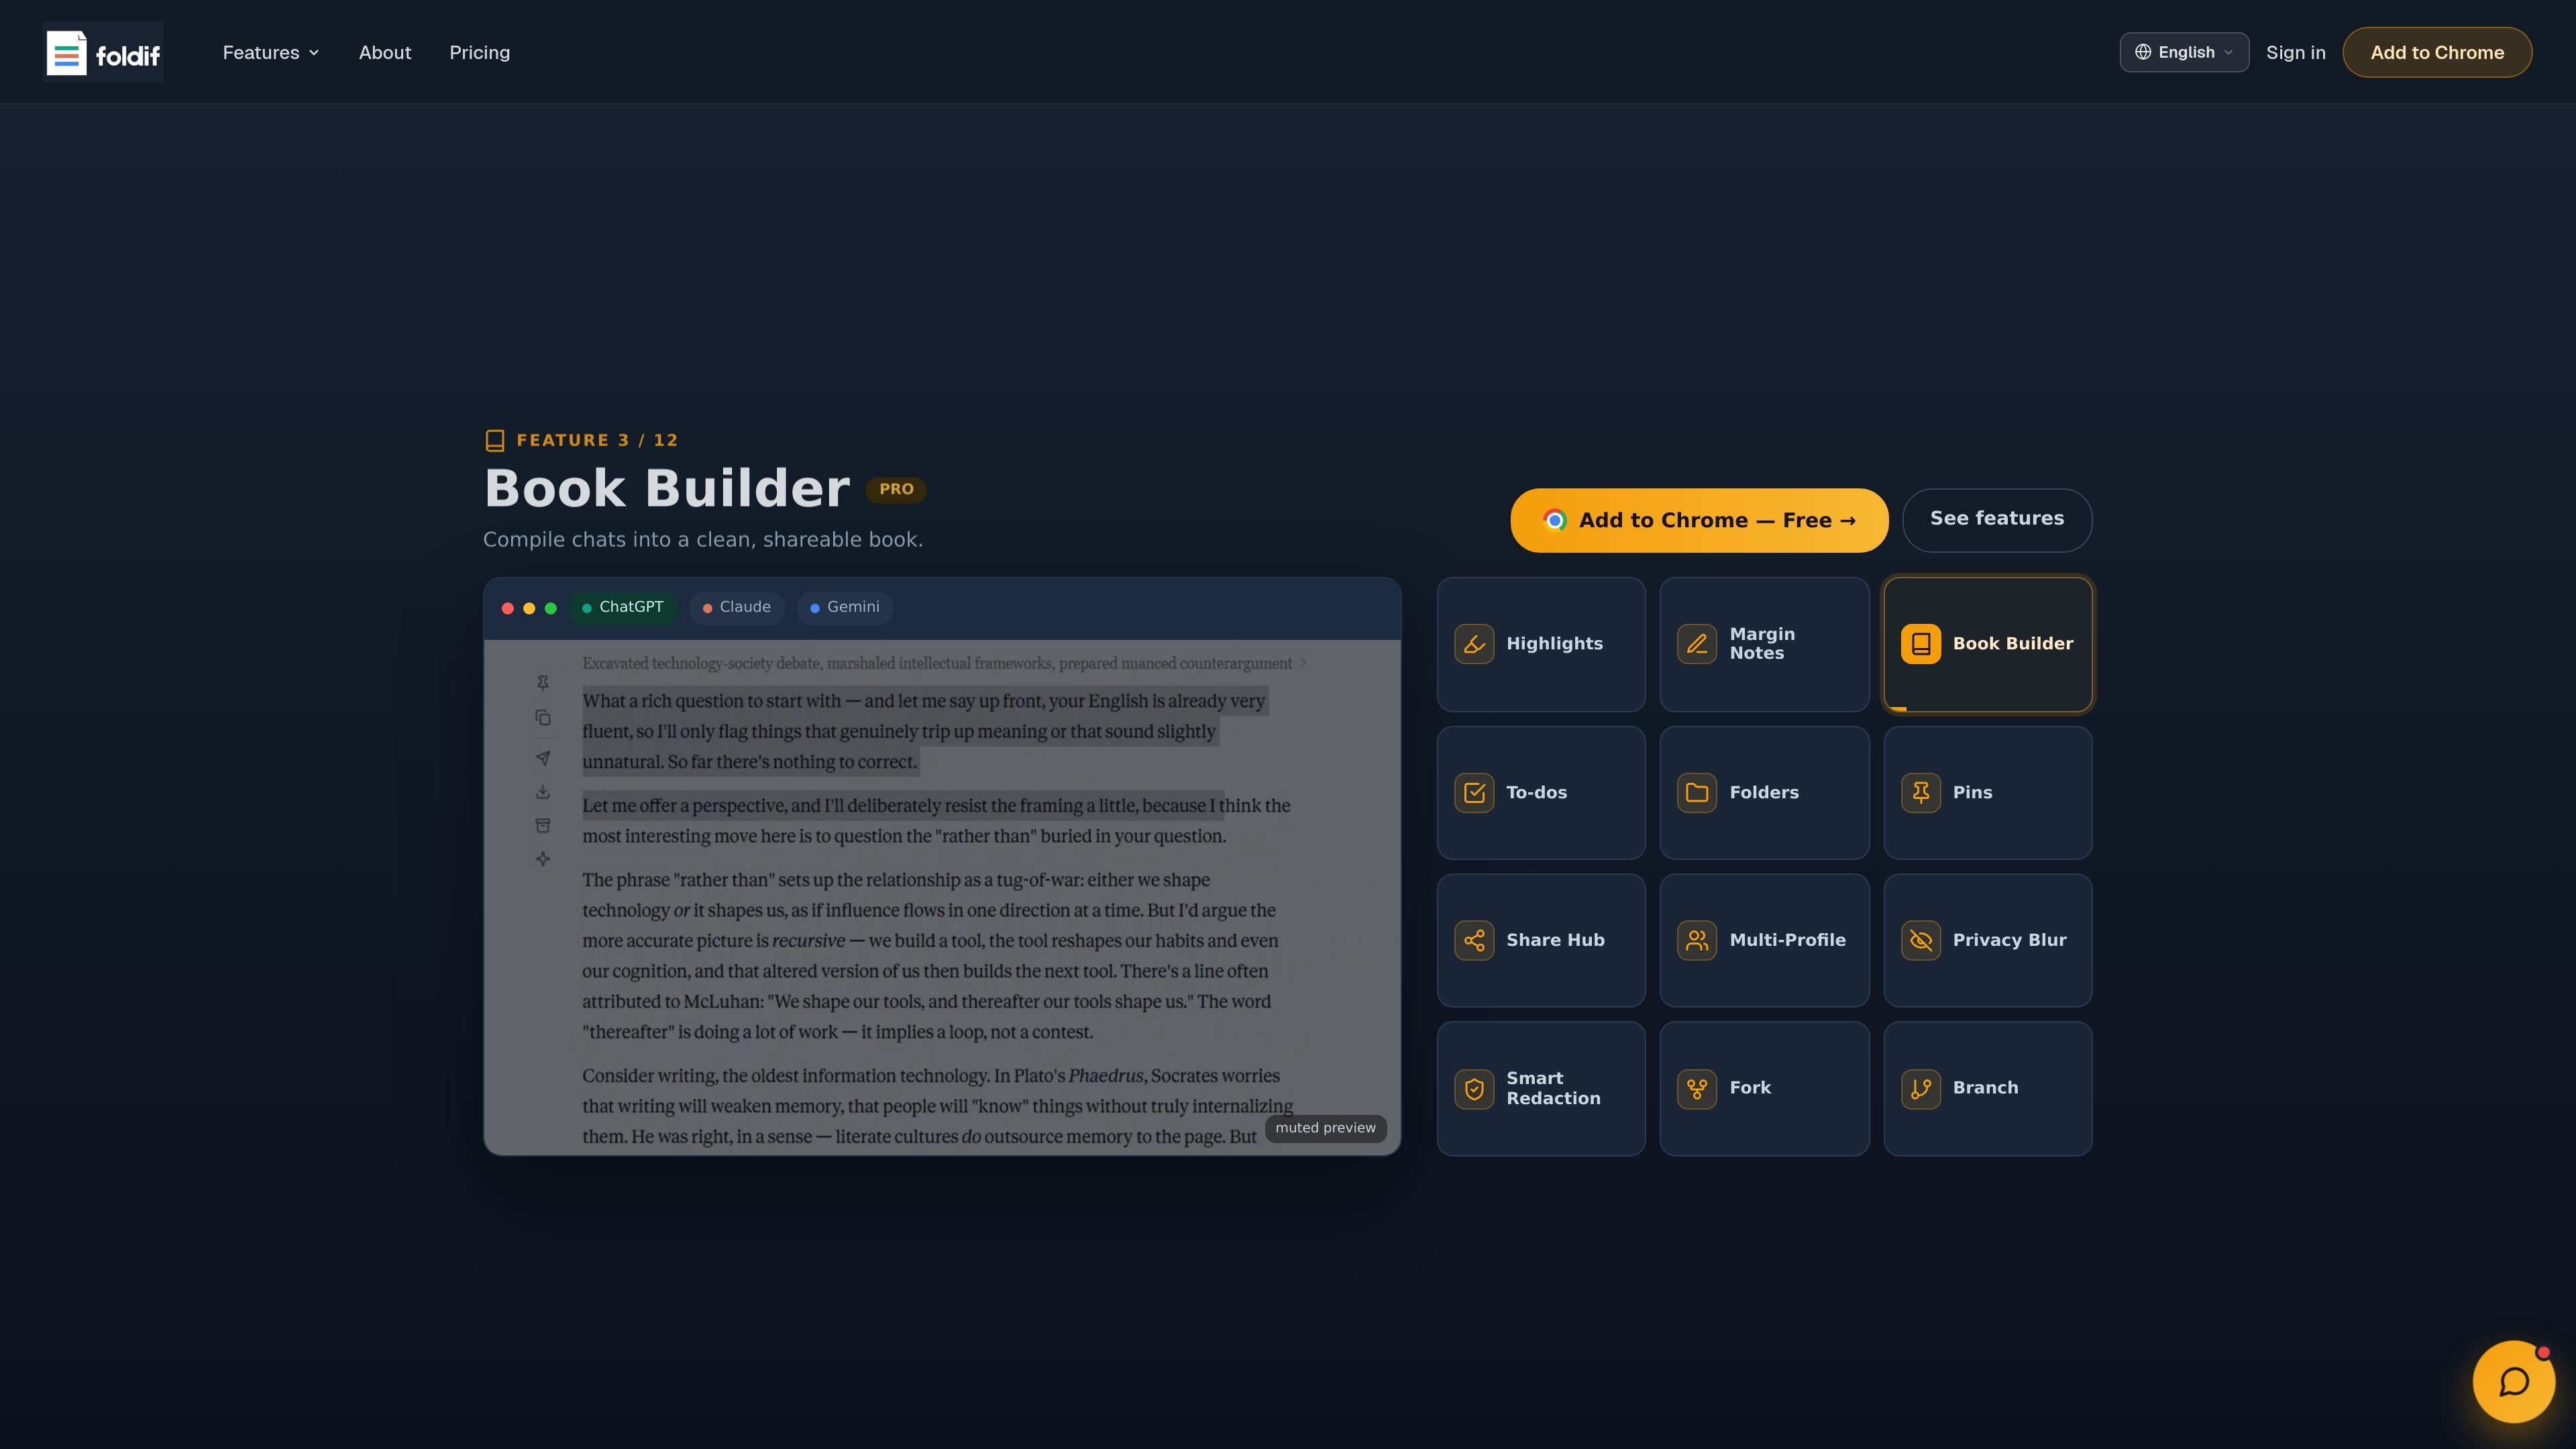
Task: Click the Sign in link
Action: pyautogui.click(x=2295, y=53)
